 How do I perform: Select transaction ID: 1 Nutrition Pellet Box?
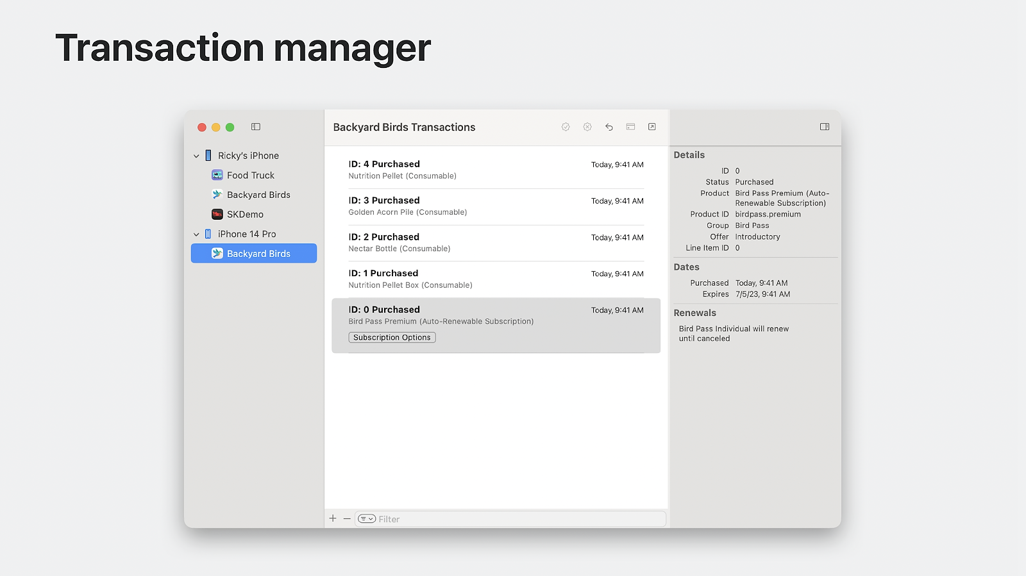496,279
